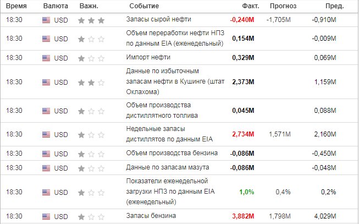Click the star rating for Недельные запасы дистиллятов
The width and height of the screenshot is (359, 224).
(91, 135)
